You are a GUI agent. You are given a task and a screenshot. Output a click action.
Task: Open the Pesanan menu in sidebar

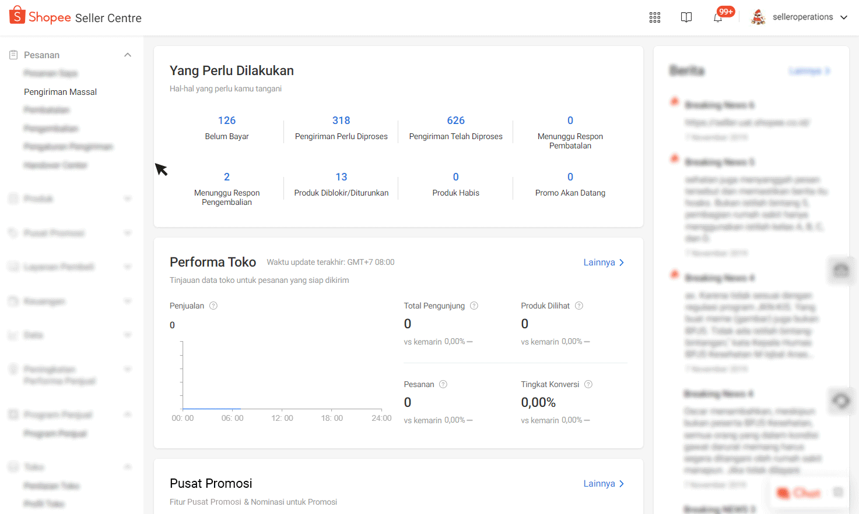[41, 55]
